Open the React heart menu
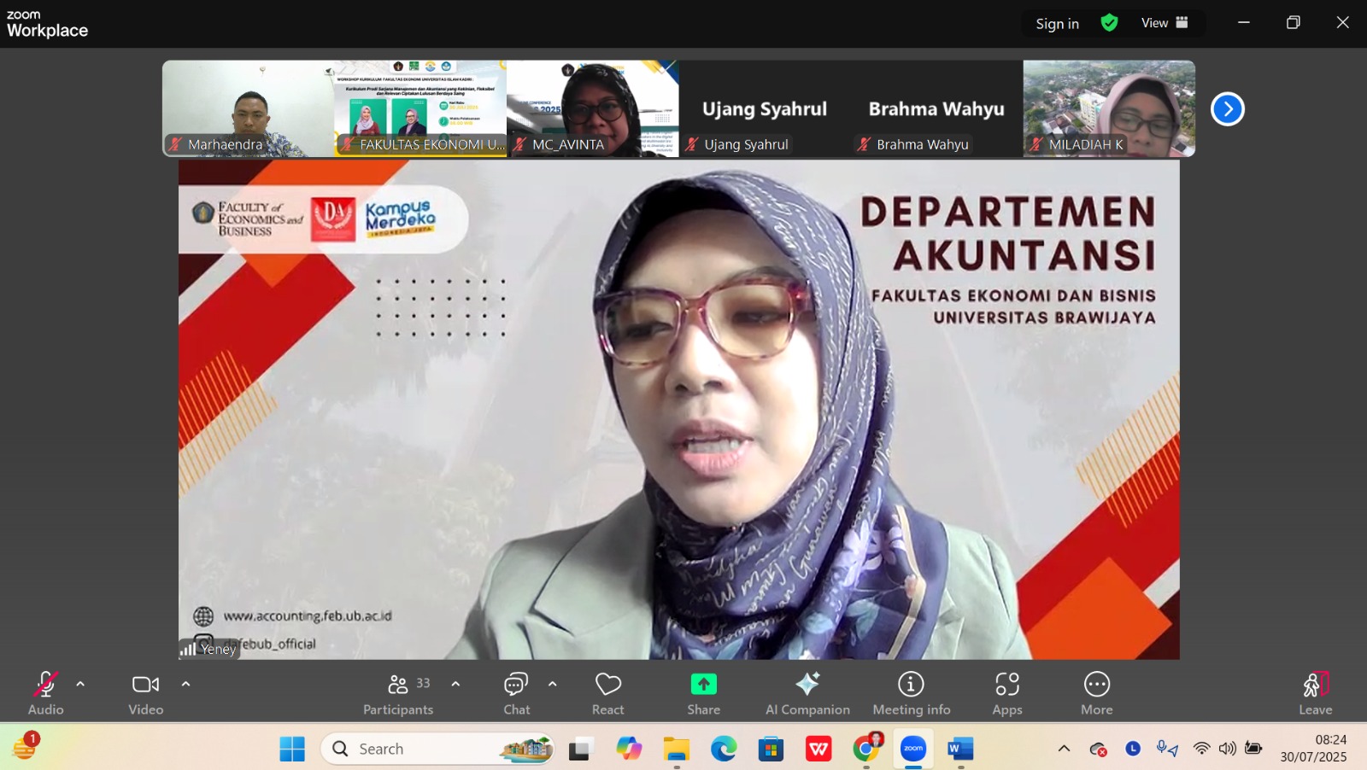This screenshot has width=1367, height=770. (607, 692)
